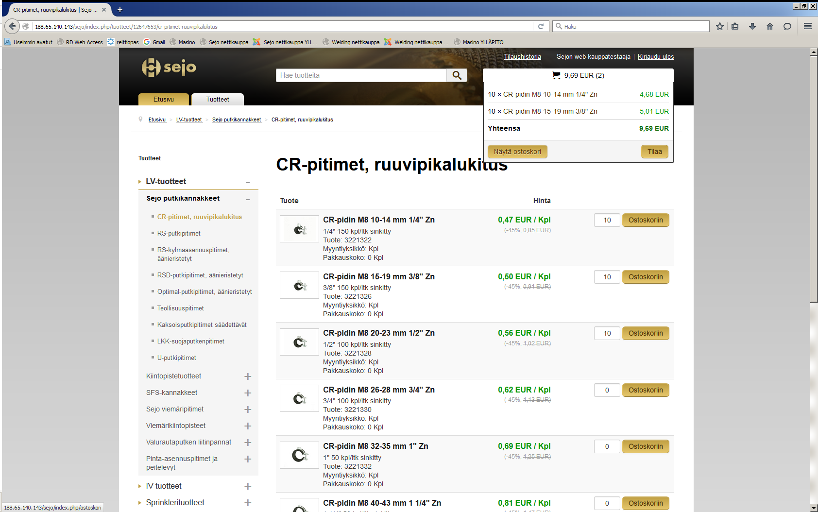Close the CR-pitimet browser tab
The image size is (818, 512).
[104, 10]
